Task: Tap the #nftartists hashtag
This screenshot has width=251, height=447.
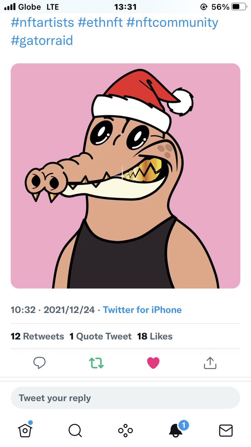Action: (43, 23)
